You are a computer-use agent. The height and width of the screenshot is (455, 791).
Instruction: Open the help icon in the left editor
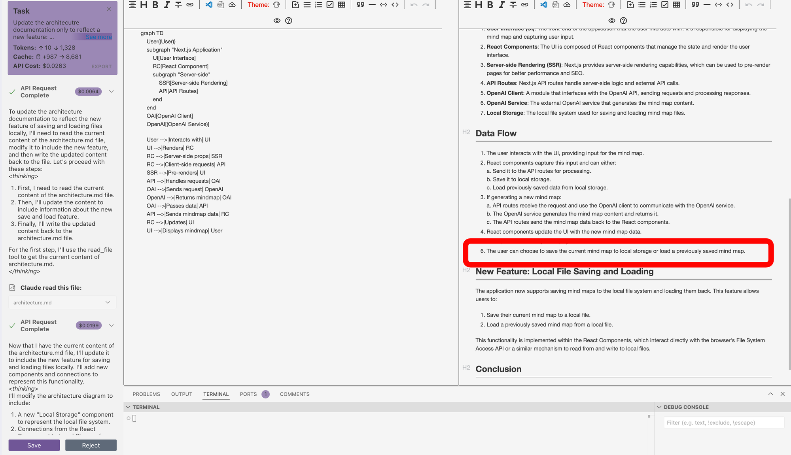point(289,21)
